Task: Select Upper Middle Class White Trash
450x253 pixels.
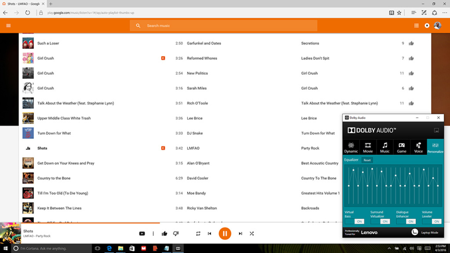Action: (64, 118)
